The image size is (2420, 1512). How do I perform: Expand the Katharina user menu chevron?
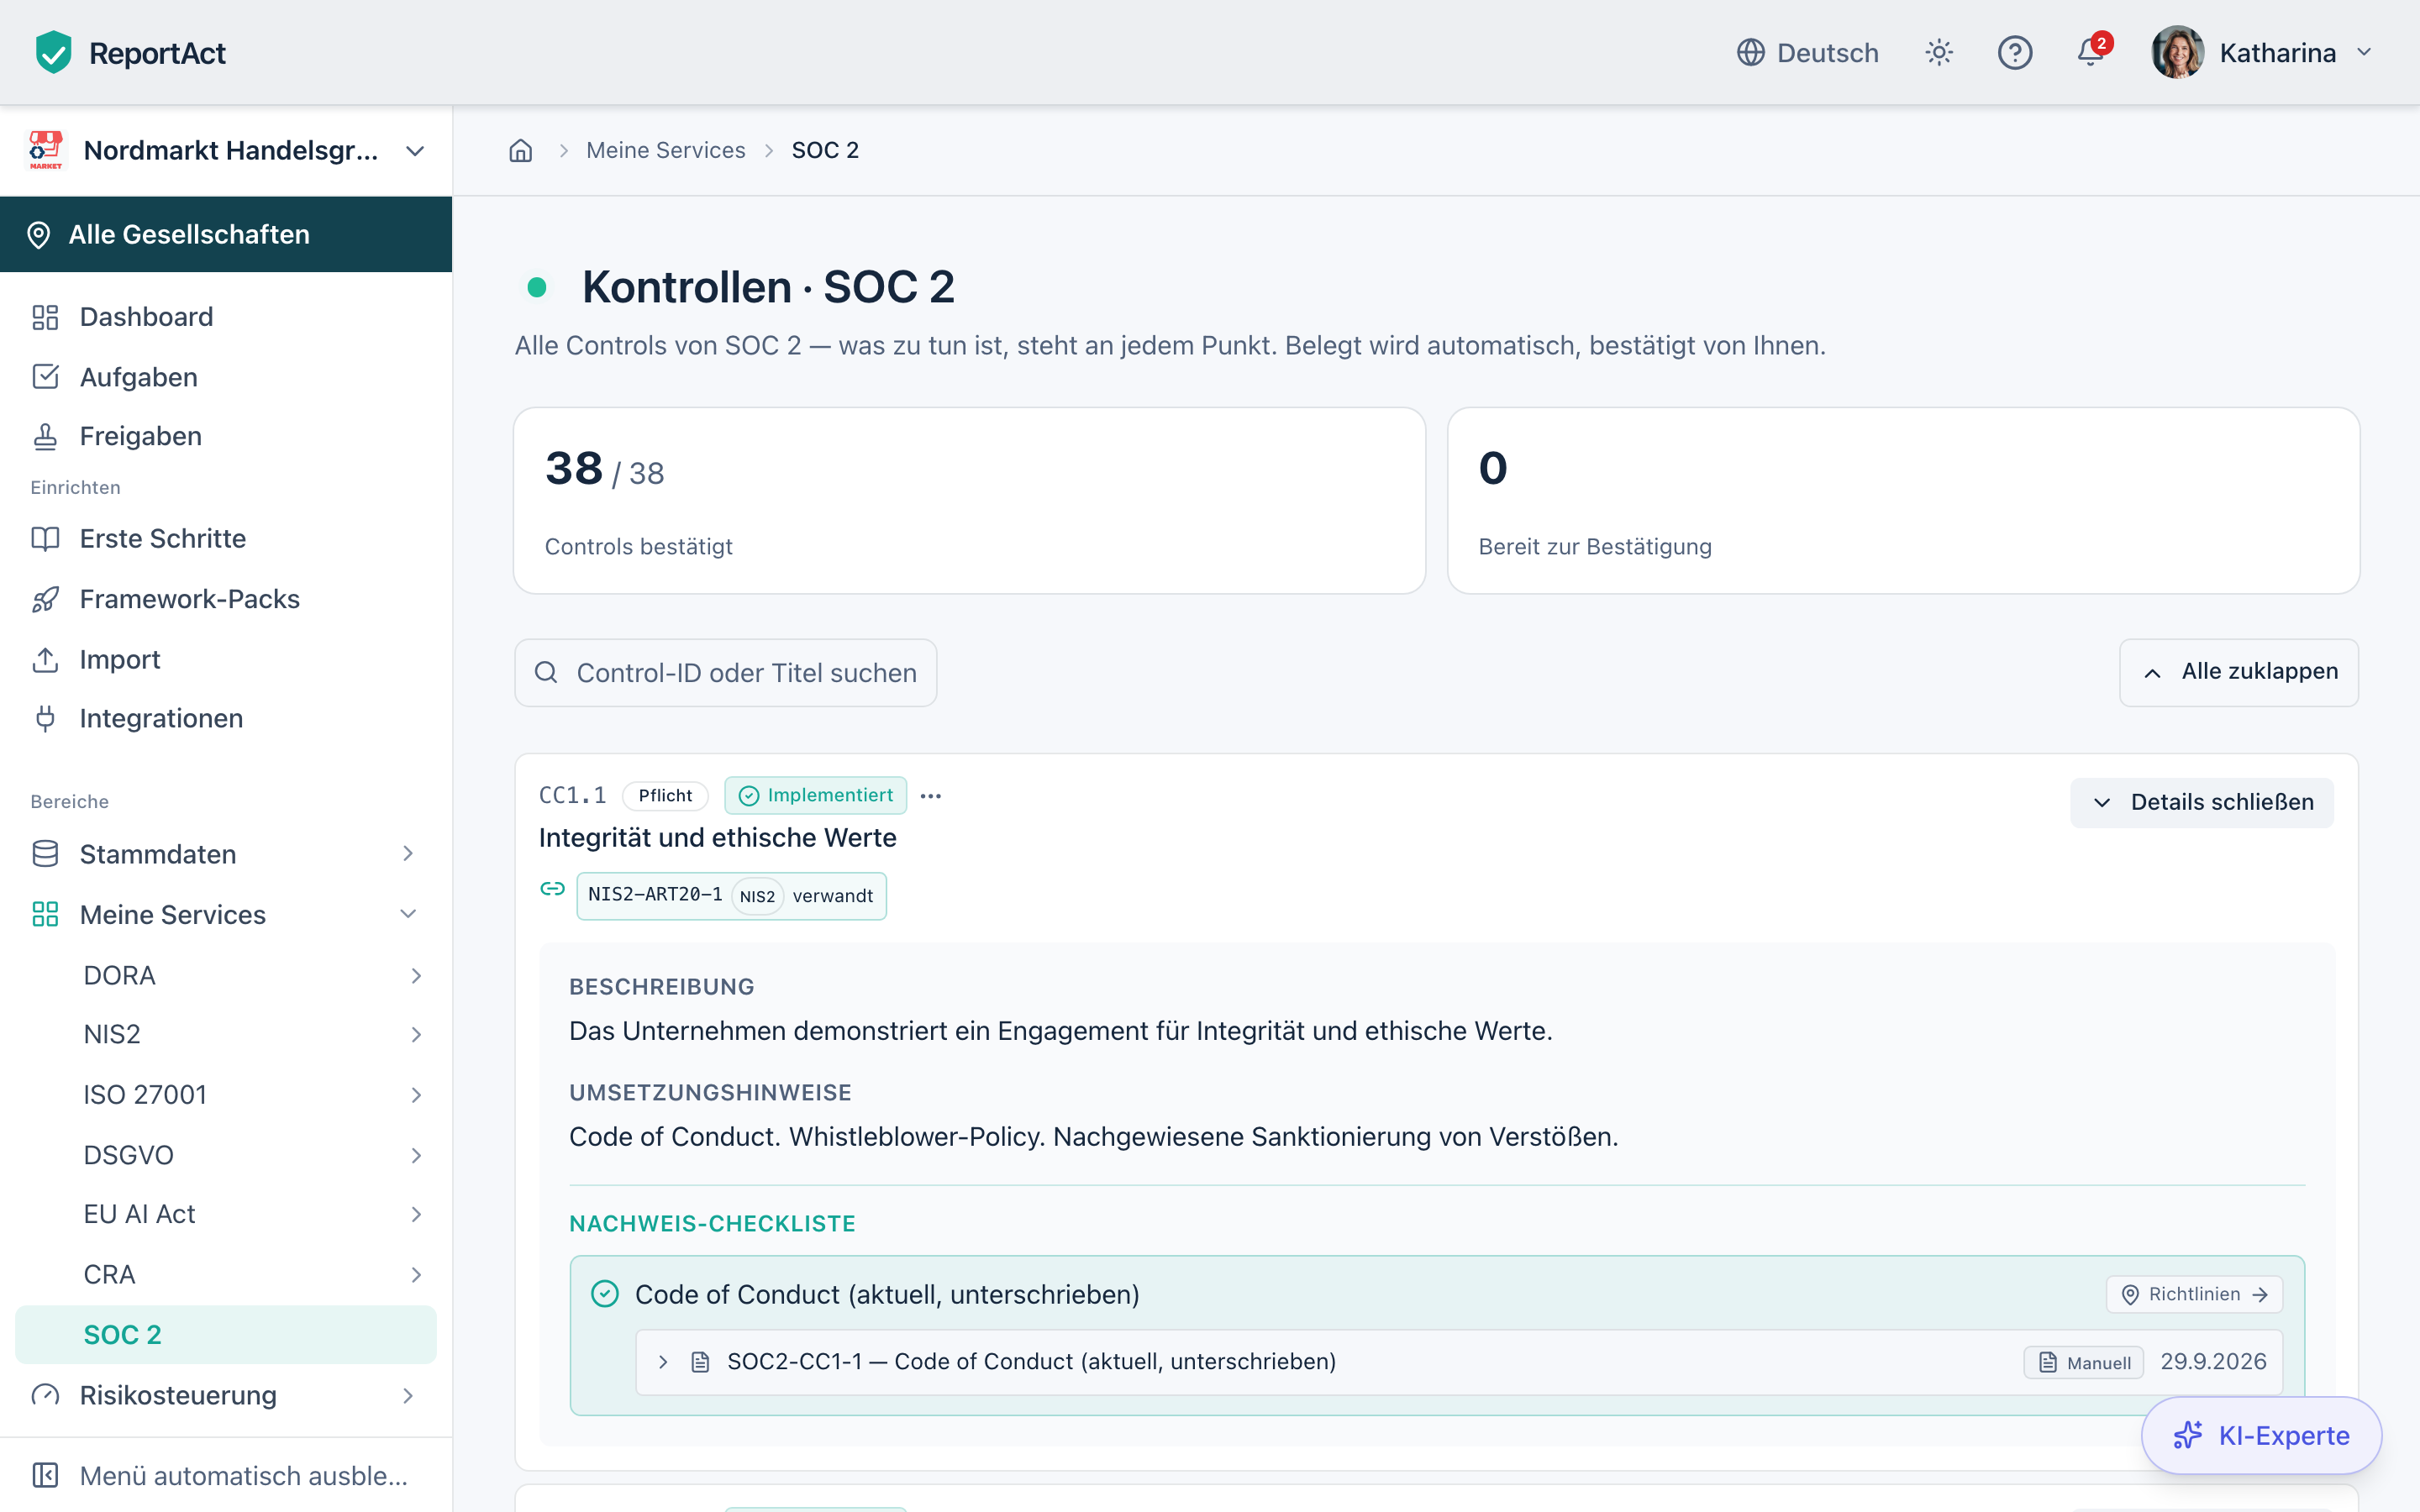click(x=2364, y=52)
